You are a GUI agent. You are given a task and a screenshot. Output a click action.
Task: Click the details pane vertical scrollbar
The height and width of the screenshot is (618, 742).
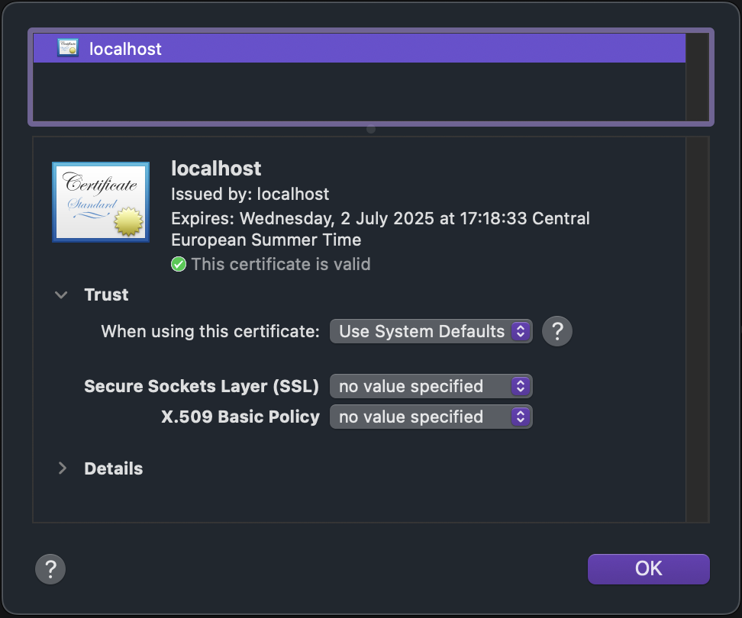click(x=697, y=328)
